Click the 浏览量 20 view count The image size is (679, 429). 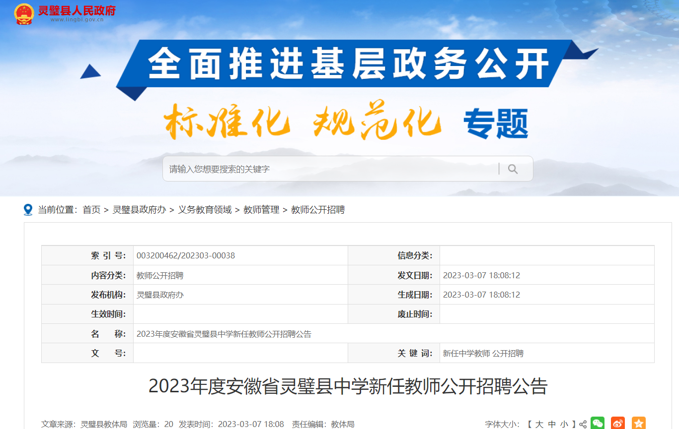click(153, 425)
